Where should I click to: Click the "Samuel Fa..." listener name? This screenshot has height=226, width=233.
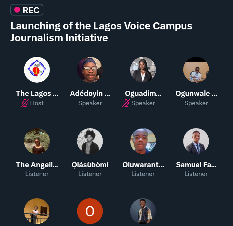[196, 165]
